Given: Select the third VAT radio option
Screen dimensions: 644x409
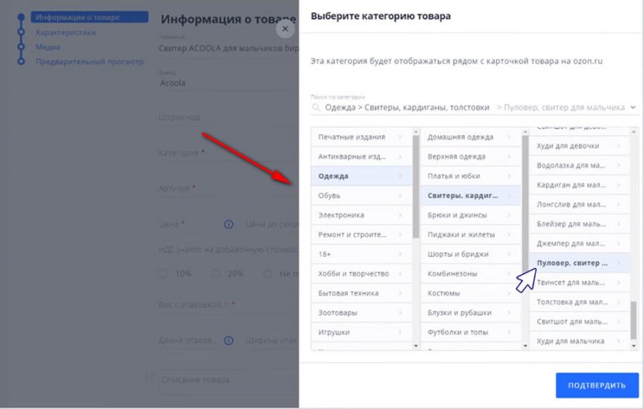Looking at the screenshot, I should (267, 274).
